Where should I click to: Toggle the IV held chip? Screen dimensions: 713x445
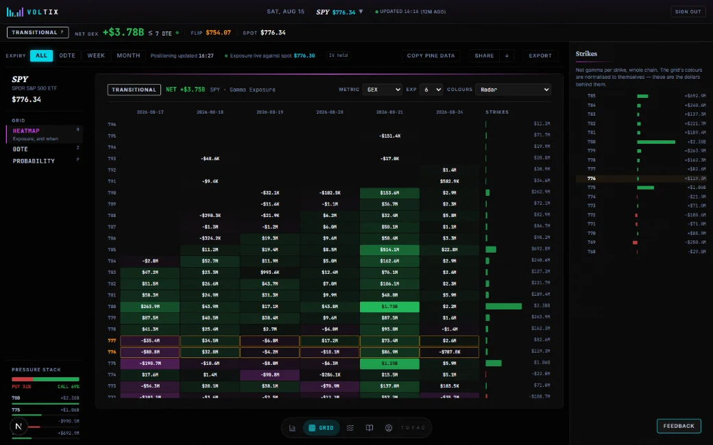(x=338, y=55)
